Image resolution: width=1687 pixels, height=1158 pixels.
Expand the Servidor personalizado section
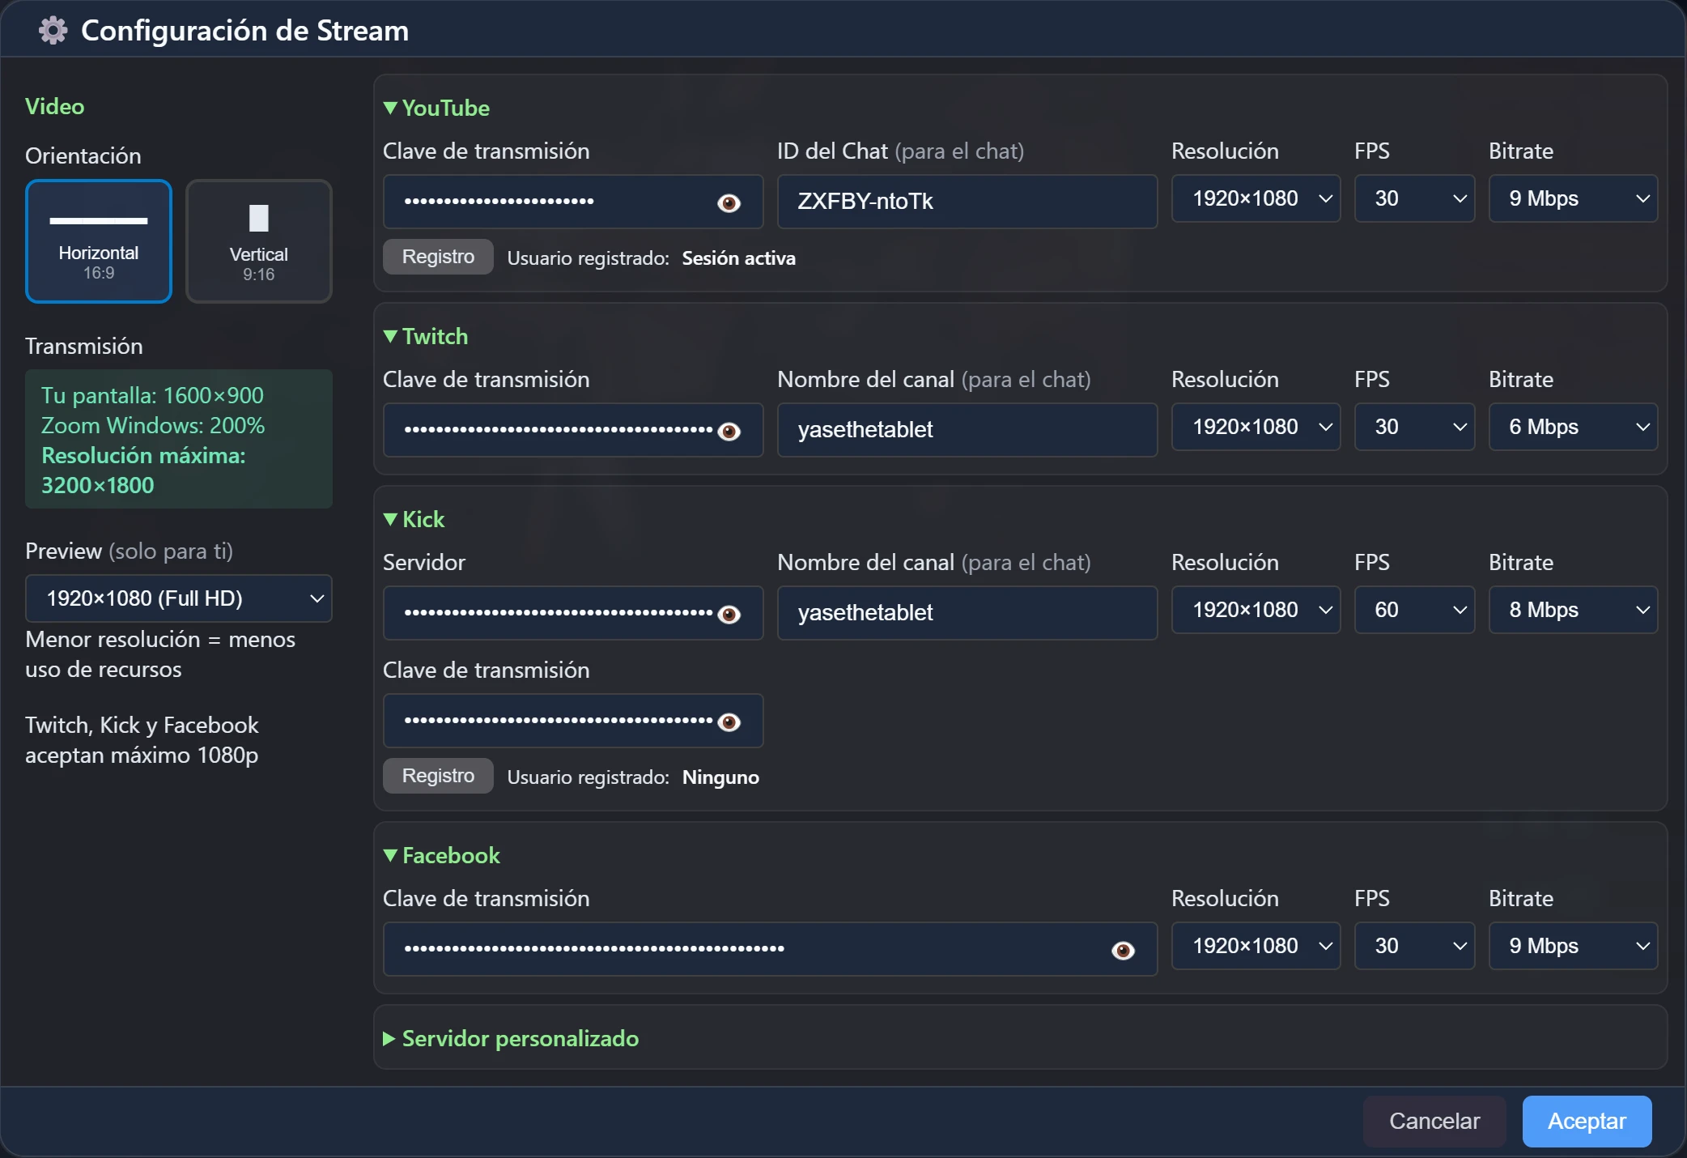pyautogui.click(x=510, y=1039)
